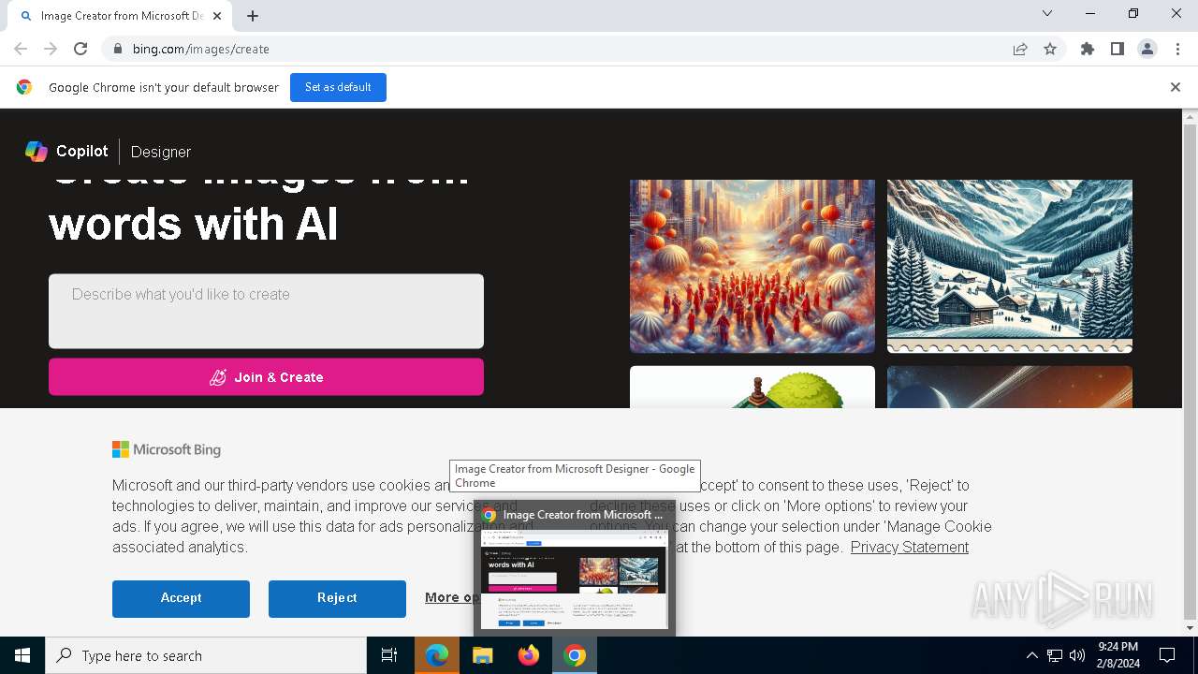Image resolution: width=1198 pixels, height=674 pixels.
Task: Open the planet space image
Action: point(1010,387)
